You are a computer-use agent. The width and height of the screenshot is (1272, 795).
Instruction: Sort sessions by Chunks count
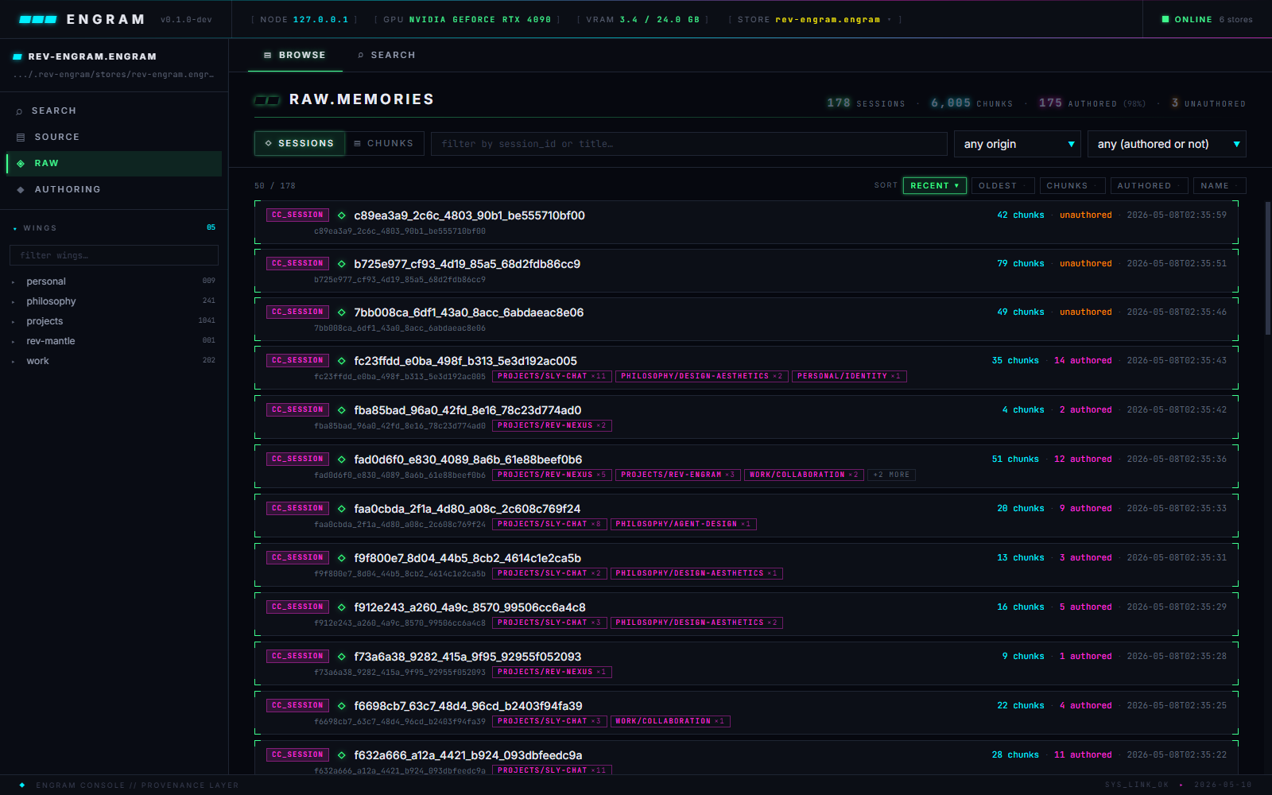point(1072,185)
